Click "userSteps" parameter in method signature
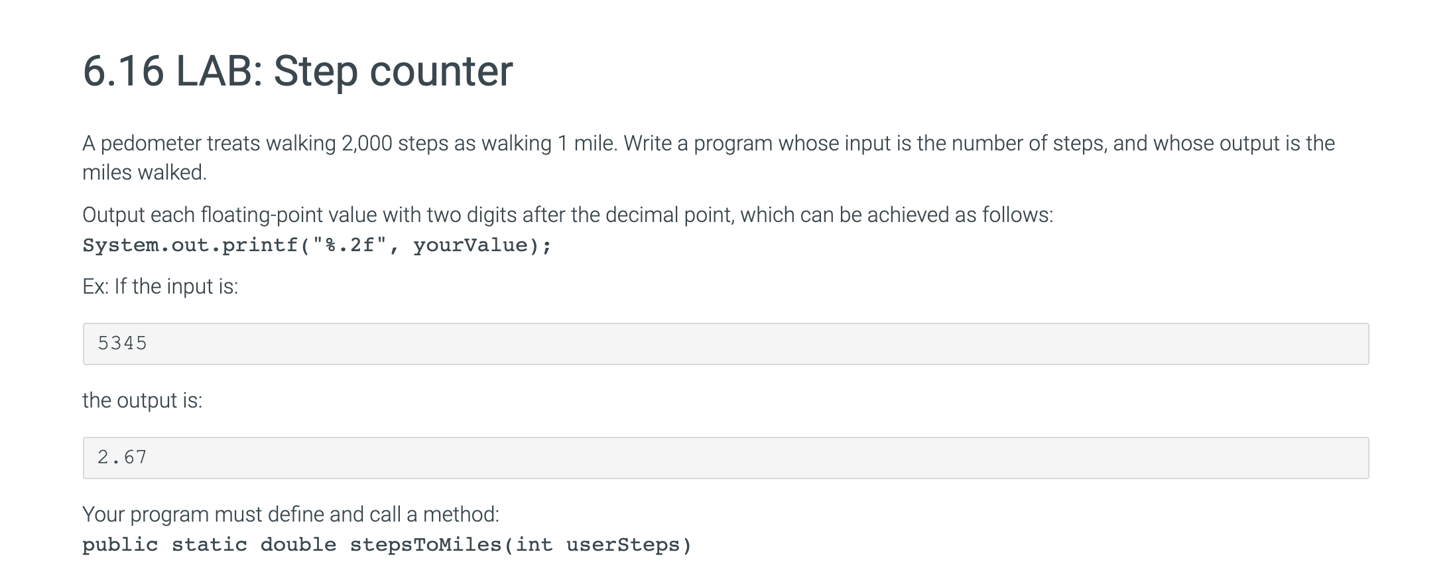Image resolution: width=1453 pixels, height=564 pixels. coord(623,545)
